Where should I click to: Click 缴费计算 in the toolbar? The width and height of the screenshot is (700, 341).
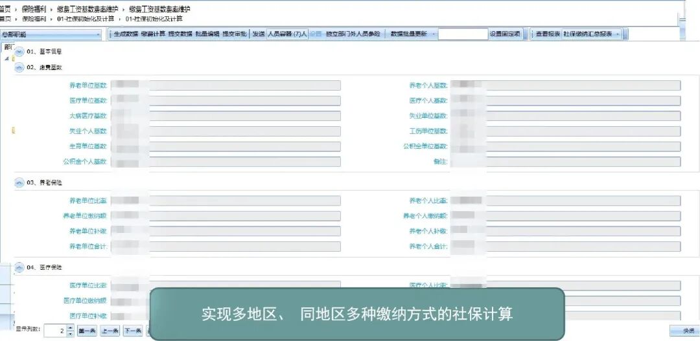(x=153, y=34)
